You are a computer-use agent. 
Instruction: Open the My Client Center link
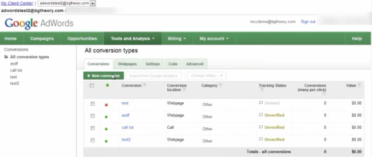pyautogui.click(x=17, y=3)
